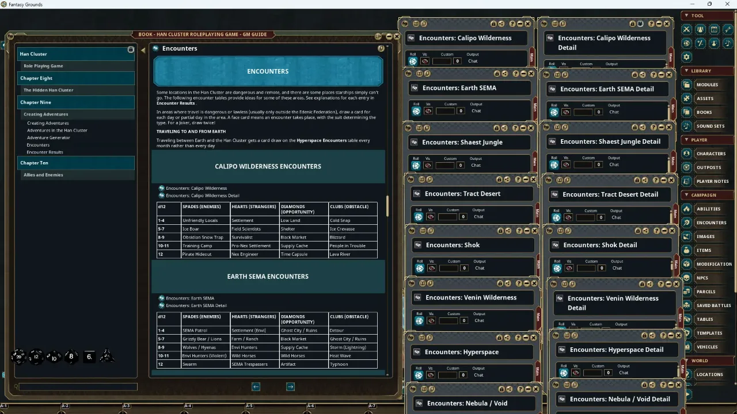Click the Assets puzzle-piece icon

686,98
